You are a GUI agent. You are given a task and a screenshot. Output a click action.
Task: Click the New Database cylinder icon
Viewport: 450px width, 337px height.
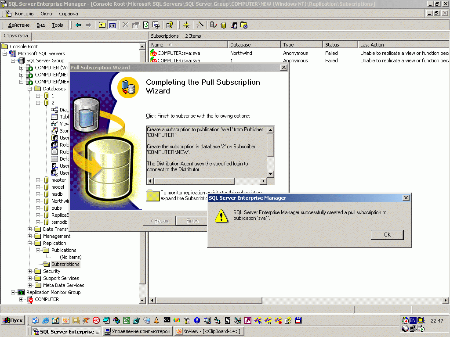224,25
